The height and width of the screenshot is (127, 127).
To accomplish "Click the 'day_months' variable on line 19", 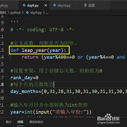I will (x=24, y=91).
